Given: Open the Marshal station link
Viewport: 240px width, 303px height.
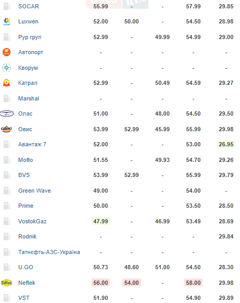Looking at the screenshot, I should [29, 98].
